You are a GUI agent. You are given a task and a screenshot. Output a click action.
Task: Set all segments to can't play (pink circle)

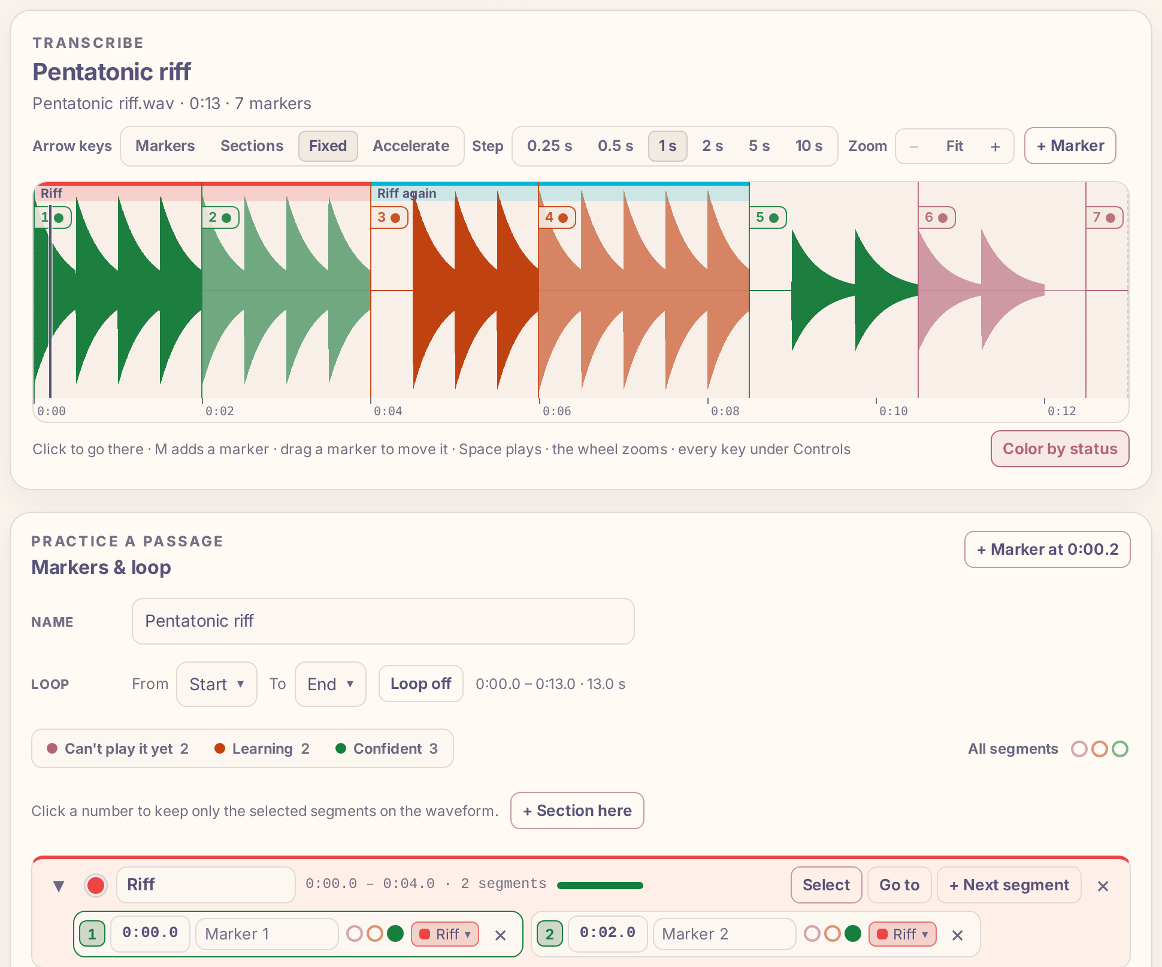click(x=1079, y=749)
